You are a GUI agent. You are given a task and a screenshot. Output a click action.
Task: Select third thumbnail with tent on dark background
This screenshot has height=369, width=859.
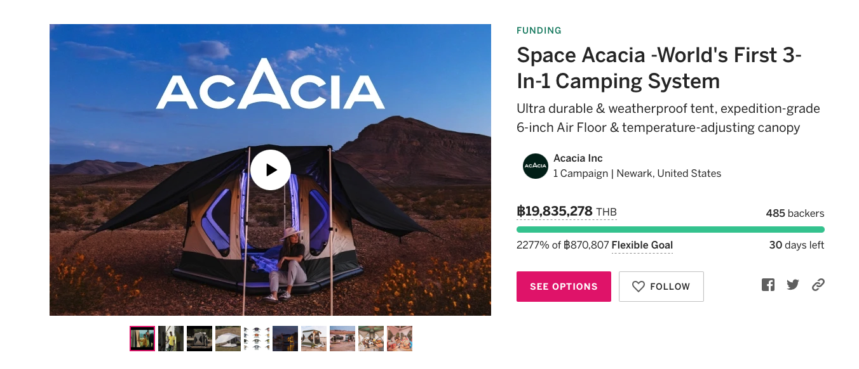click(x=200, y=339)
